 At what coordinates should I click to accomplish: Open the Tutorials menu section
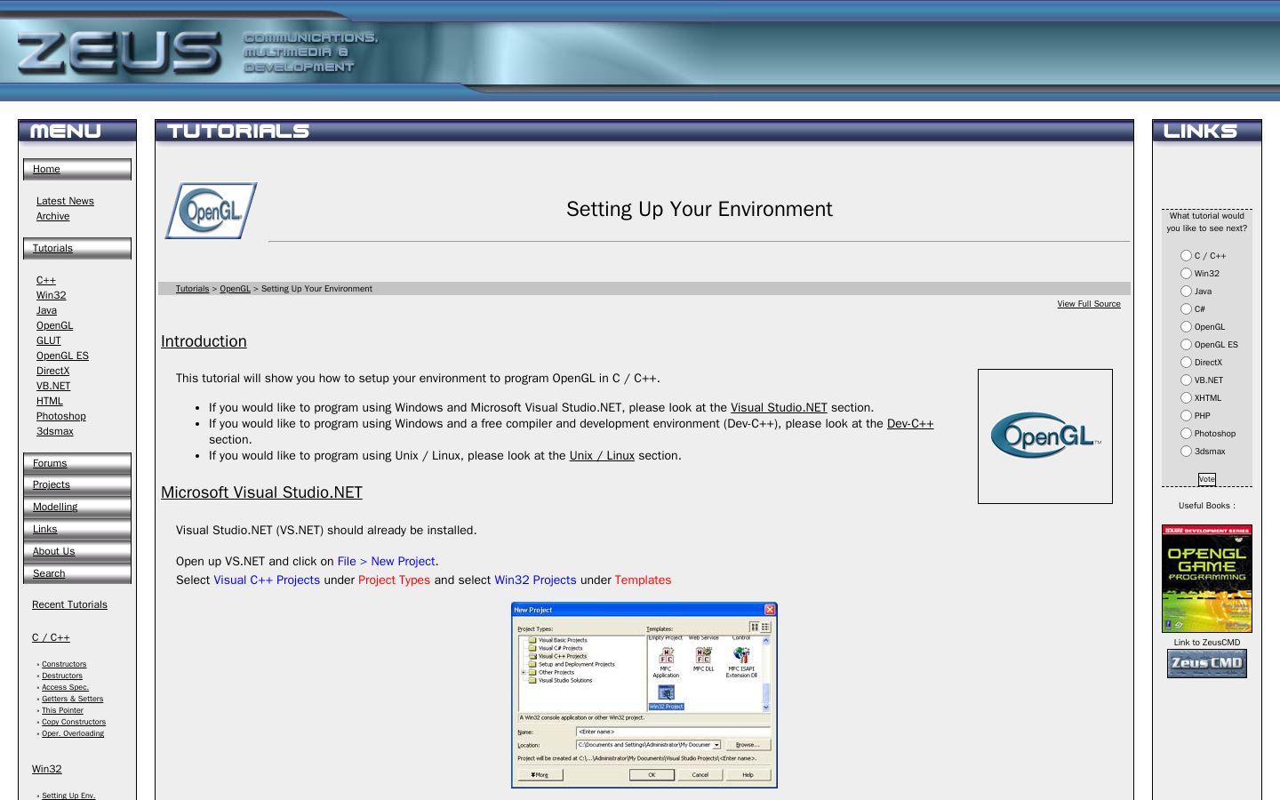point(52,248)
